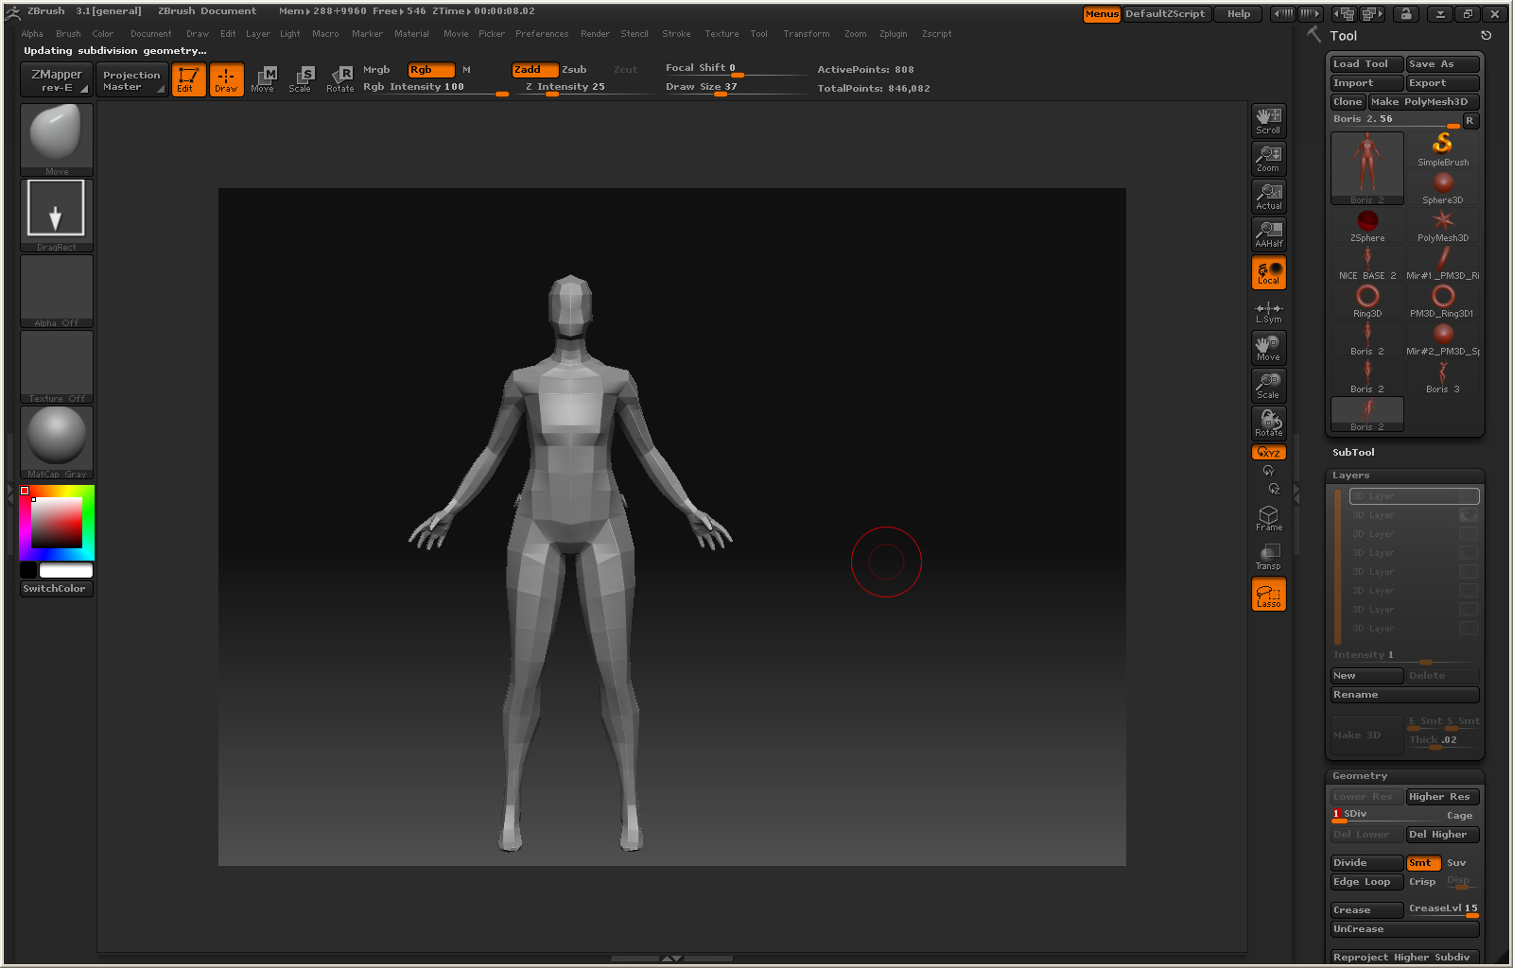Collapse the Layers section
The width and height of the screenshot is (1513, 968).
coord(1350,475)
